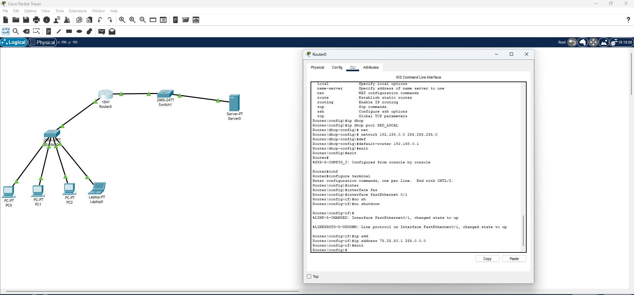
Task: Click the stacked devices toolbar icon
Action: pos(186,20)
